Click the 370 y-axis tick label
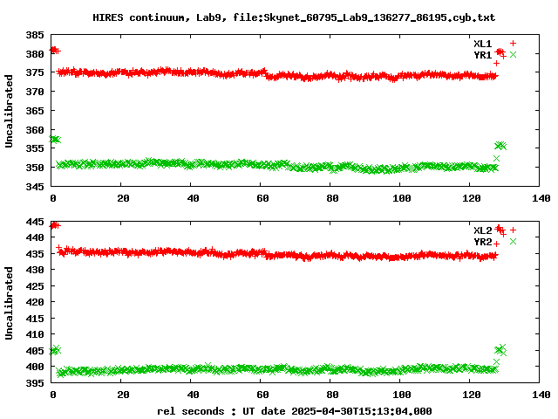 point(35,92)
